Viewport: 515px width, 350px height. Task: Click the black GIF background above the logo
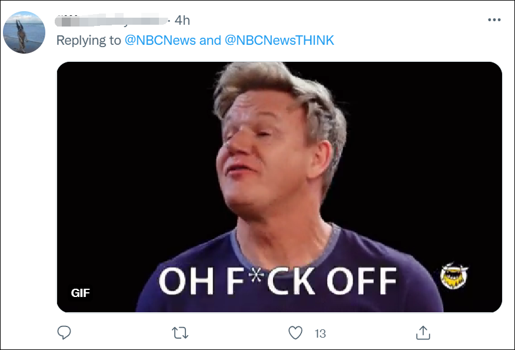447,177
